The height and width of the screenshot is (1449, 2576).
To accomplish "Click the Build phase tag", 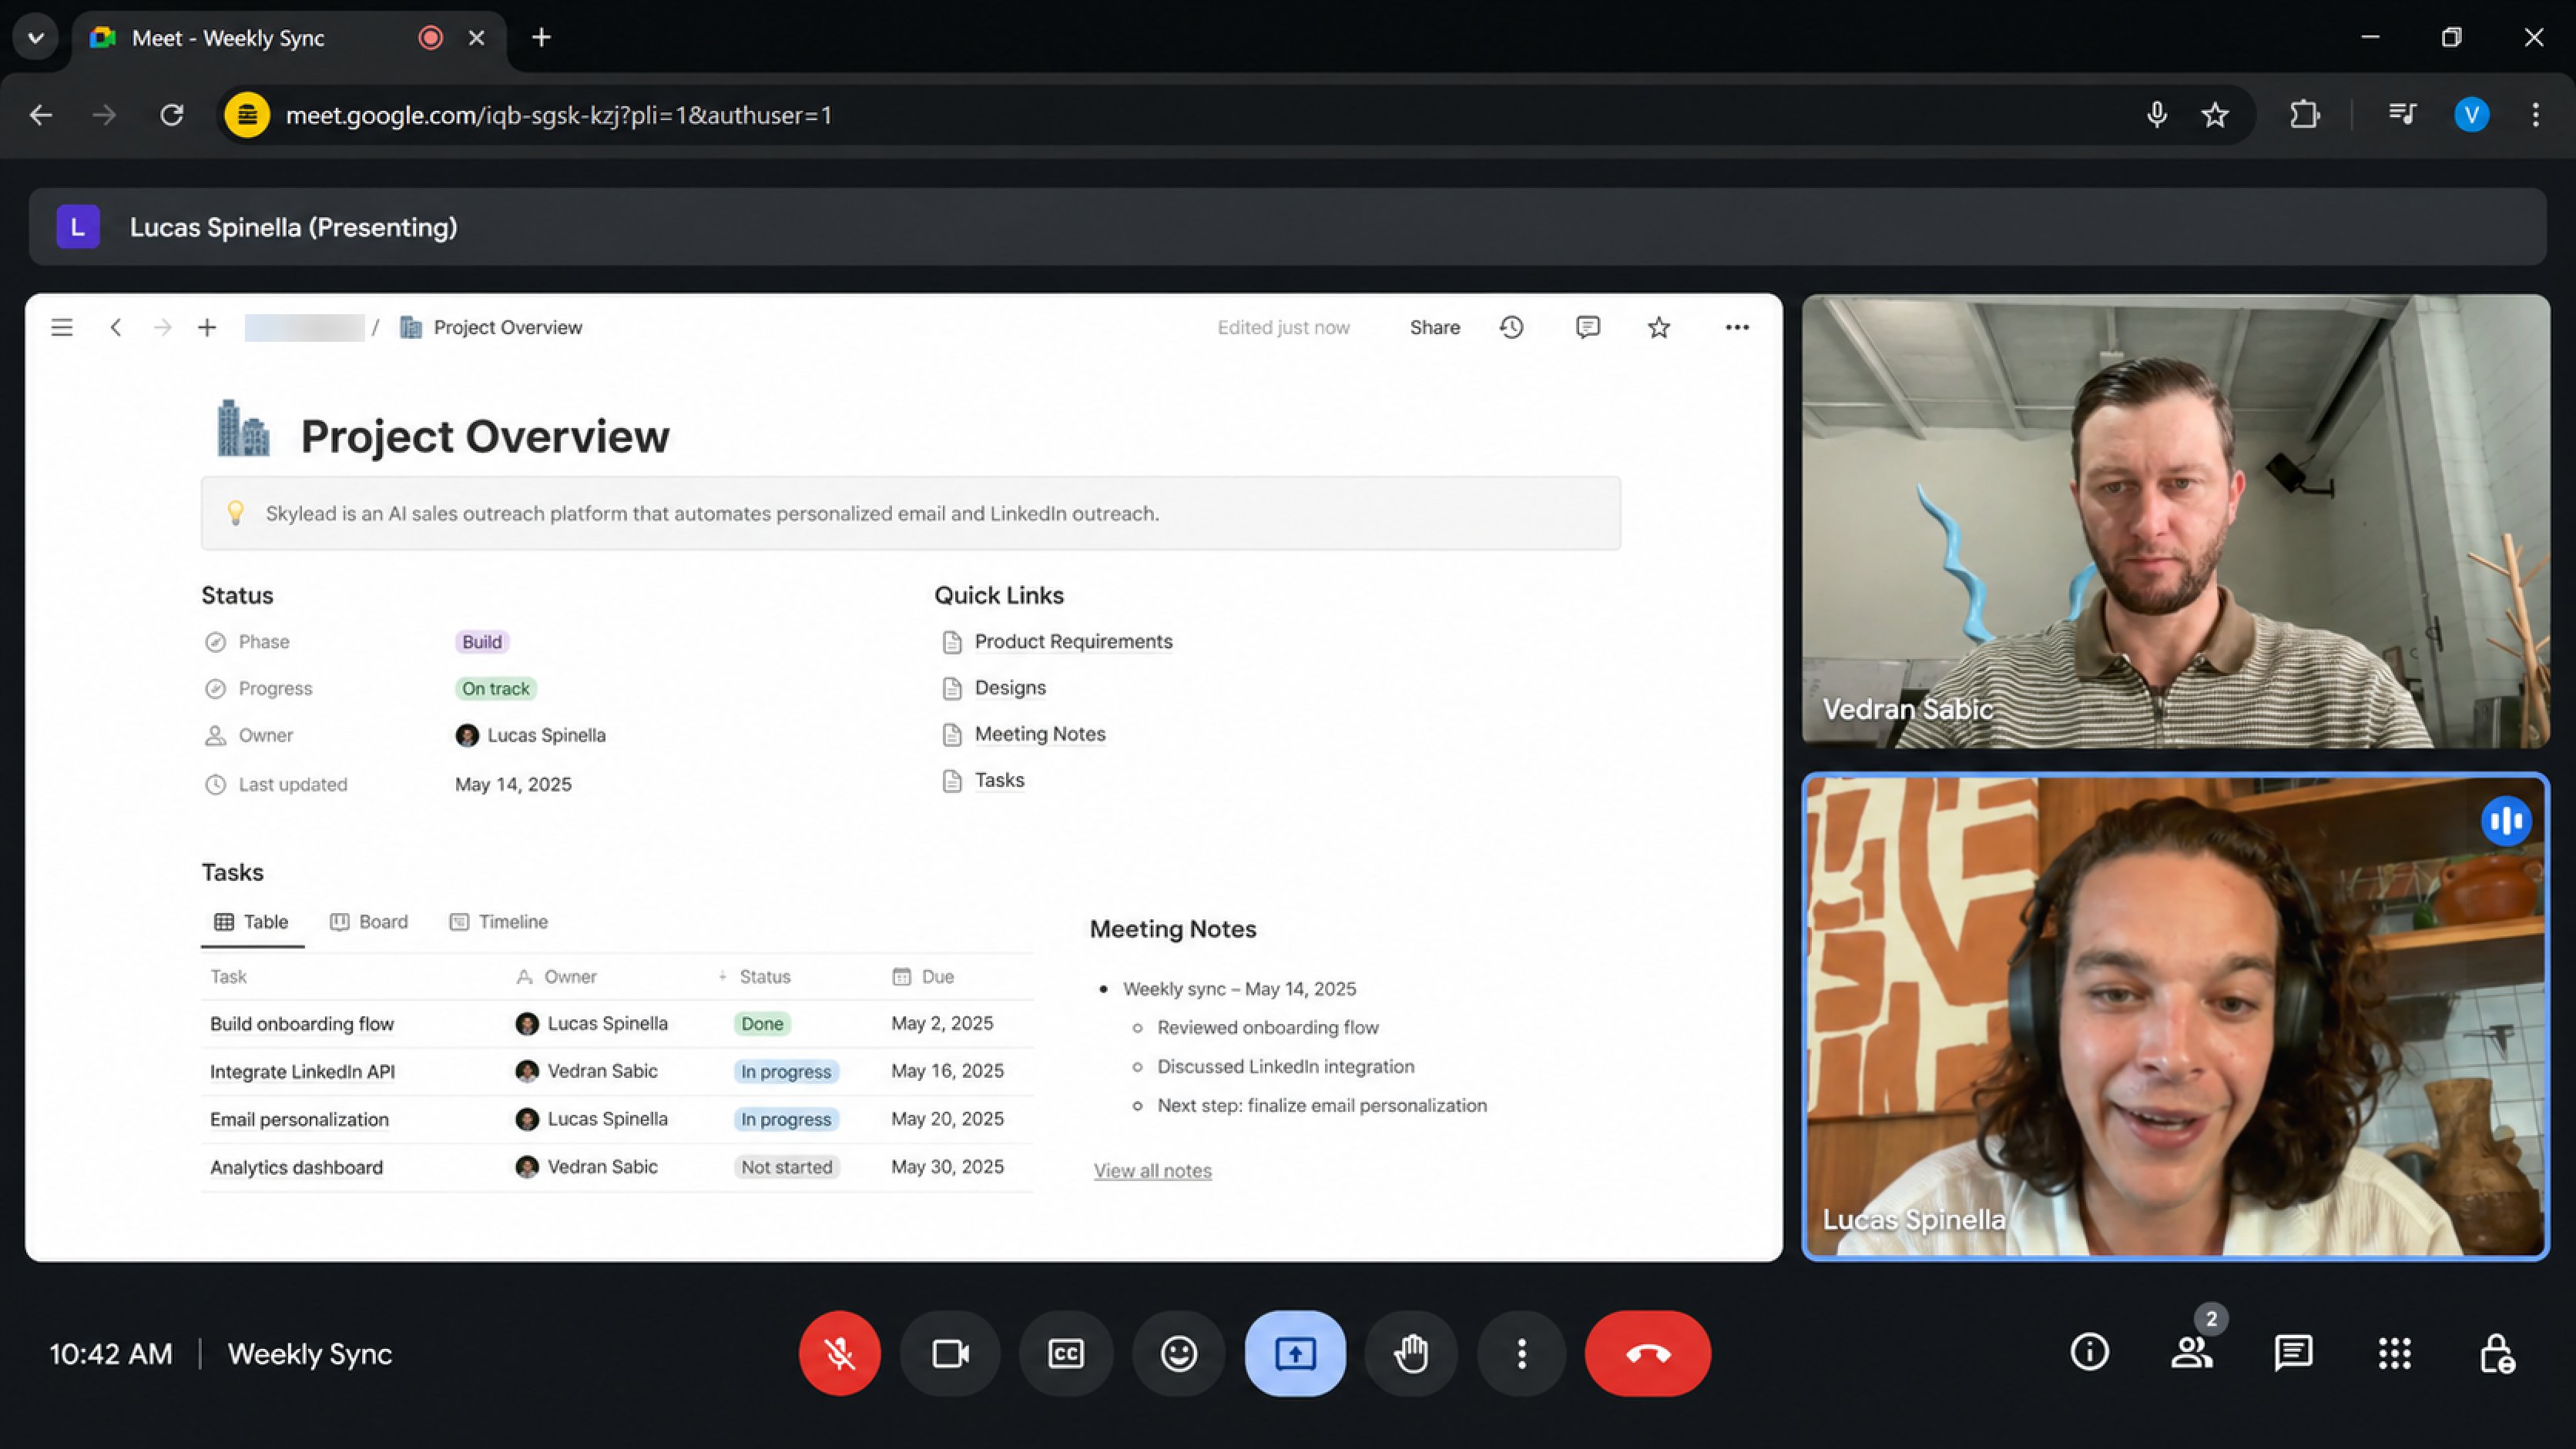I will tap(482, 641).
